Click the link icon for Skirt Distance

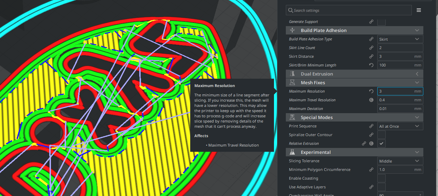click(371, 56)
